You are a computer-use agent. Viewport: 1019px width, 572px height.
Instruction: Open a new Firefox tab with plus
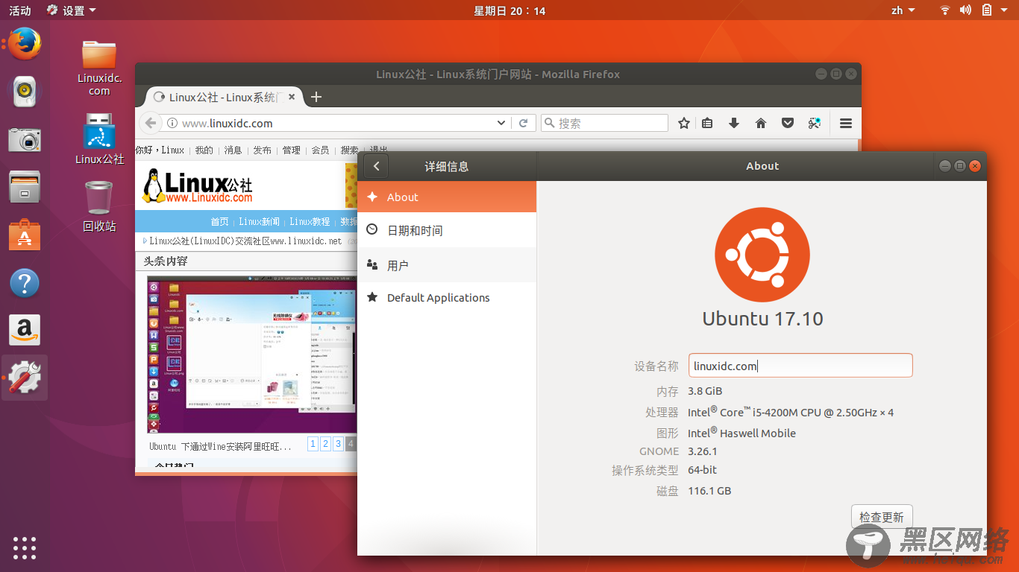pyautogui.click(x=316, y=97)
